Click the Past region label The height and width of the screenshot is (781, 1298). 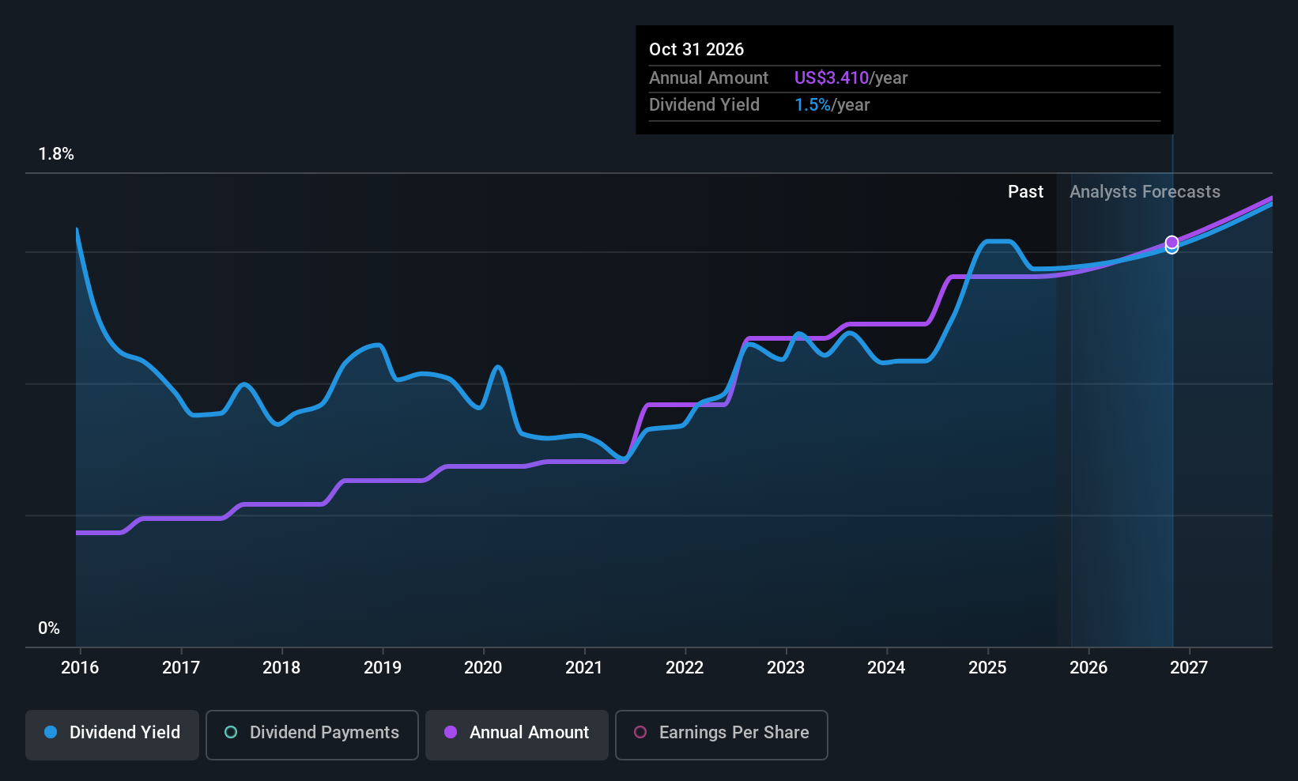[x=1025, y=192]
